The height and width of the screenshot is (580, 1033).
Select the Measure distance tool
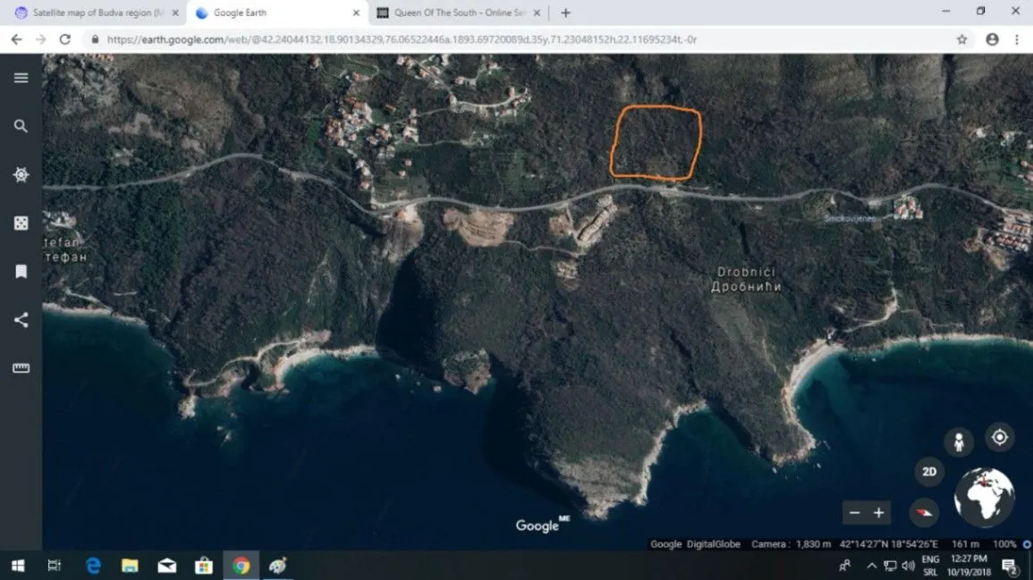(x=20, y=367)
